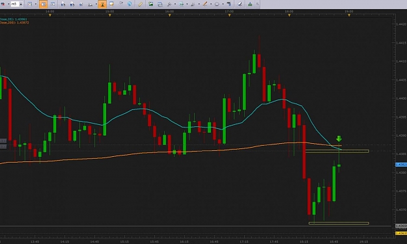Click the 1.4420 price axis label
The image size is (407, 244).
pos(401,24)
